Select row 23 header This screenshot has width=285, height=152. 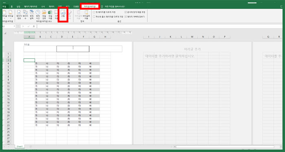coord(8,125)
